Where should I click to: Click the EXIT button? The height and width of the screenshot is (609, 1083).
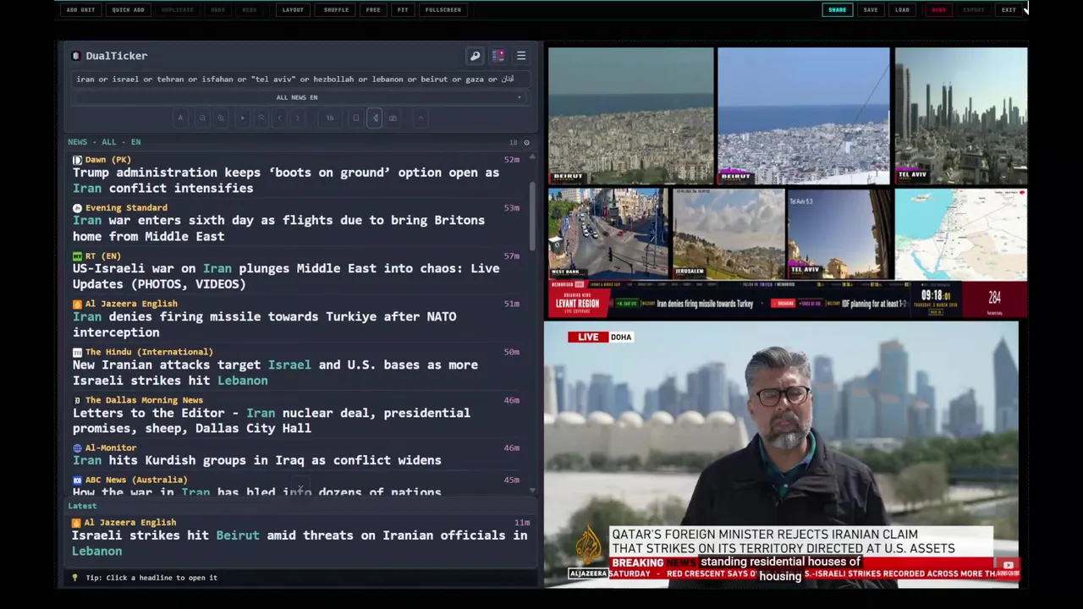coord(1009,10)
